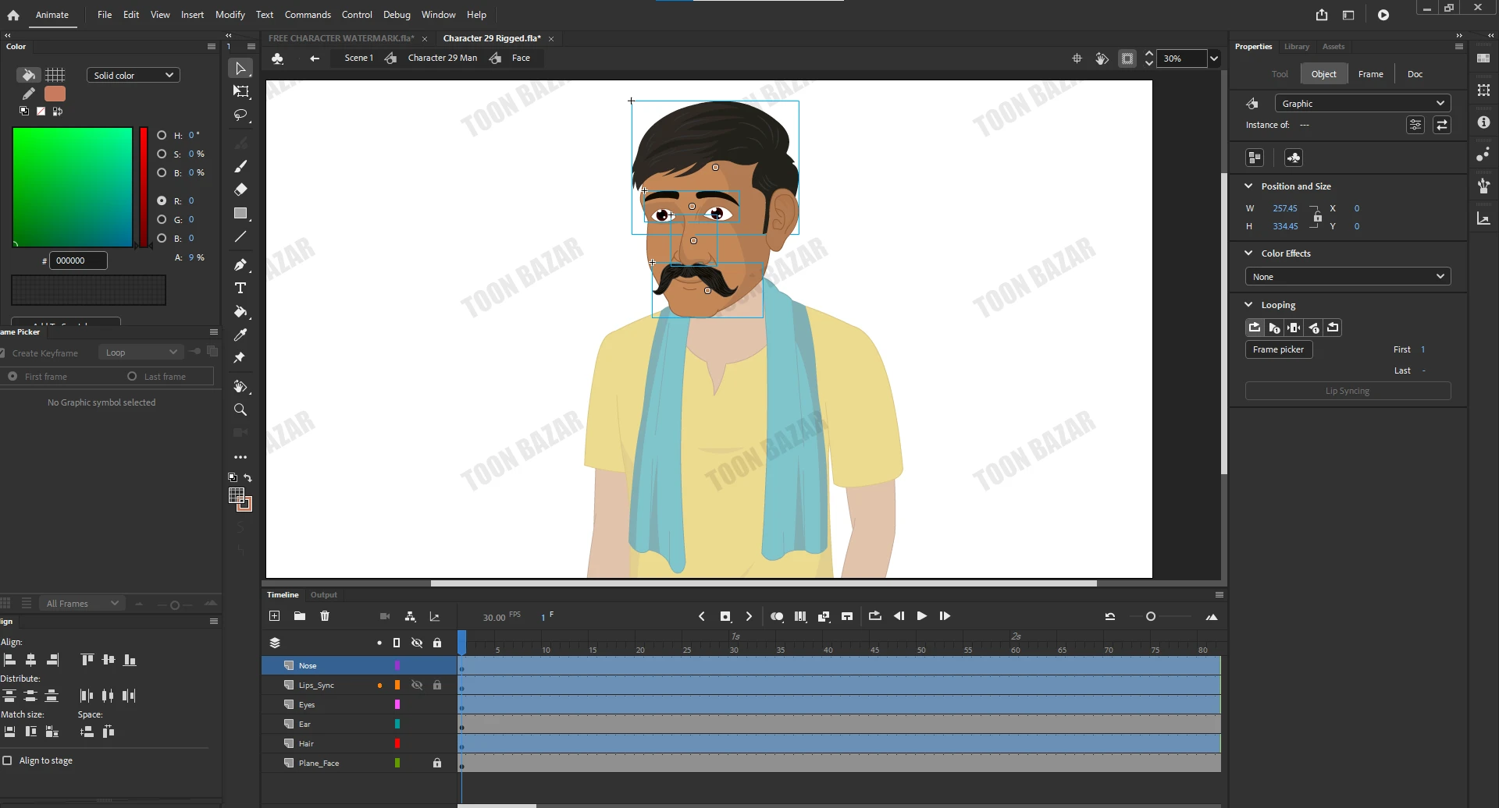Open the Library panel tab
The width and height of the screenshot is (1499, 808).
click(1297, 47)
